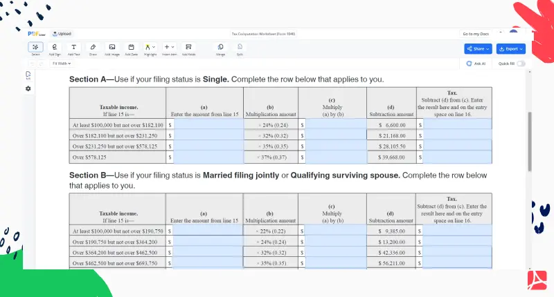Open the Add Image tool

112,49
